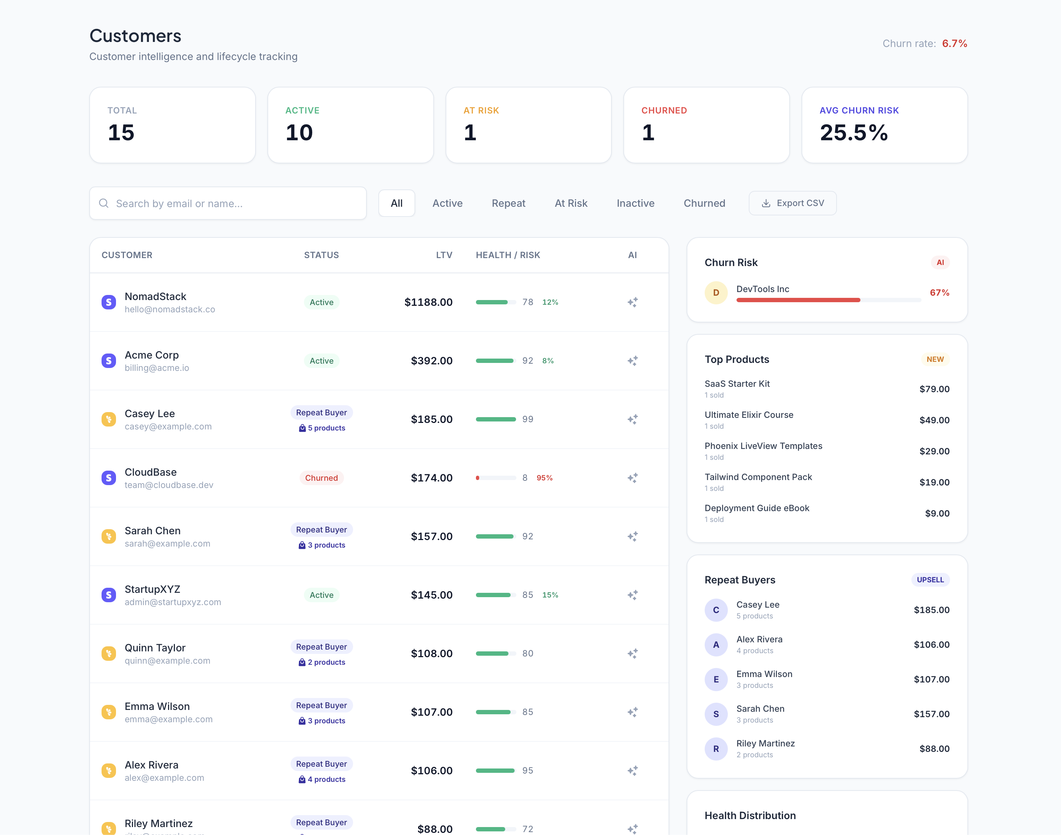Click the Export CSV download icon
Image resolution: width=1061 pixels, height=835 pixels.
(x=766, y=203)
